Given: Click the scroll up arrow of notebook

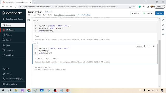Looking at the screenshot, I should point(160,19).
